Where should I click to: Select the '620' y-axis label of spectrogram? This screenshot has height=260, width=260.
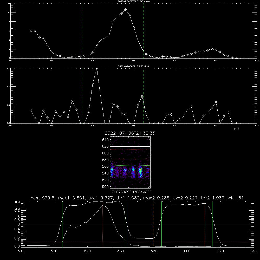(x=106, y=146)
